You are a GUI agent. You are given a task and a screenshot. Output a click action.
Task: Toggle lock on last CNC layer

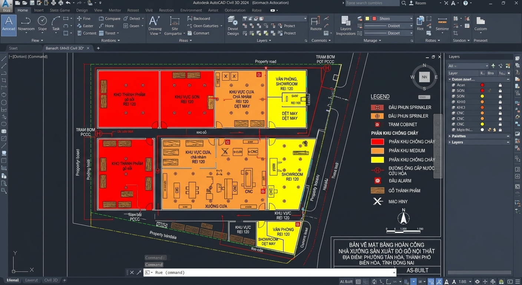pyautogui.click(x=500, y=124)
